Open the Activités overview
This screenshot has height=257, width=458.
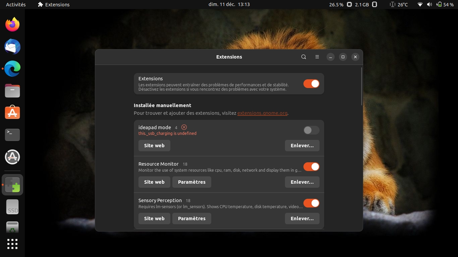coord(16,5)
